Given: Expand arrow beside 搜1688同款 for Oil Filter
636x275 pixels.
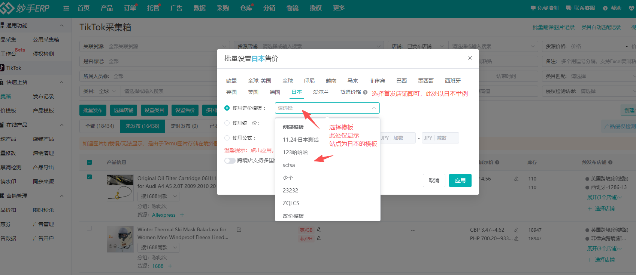Looking at the screenshot, I should click(x=175, y=196).
